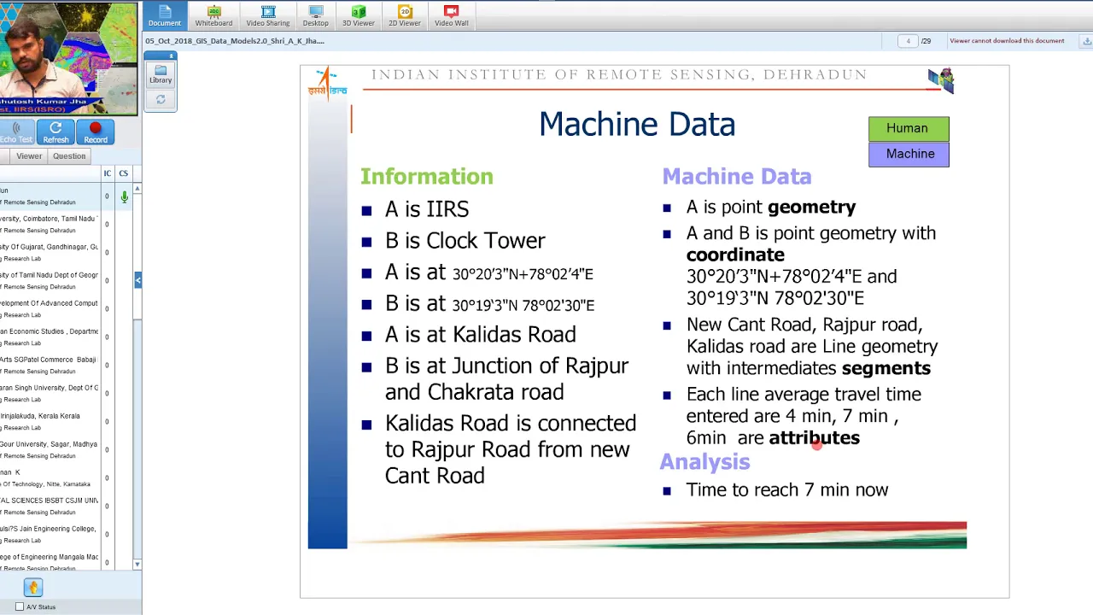Click the raise hand icon
Viewport: 1093px width, 615px height.
pyautogui.click(x=33, y=588)
